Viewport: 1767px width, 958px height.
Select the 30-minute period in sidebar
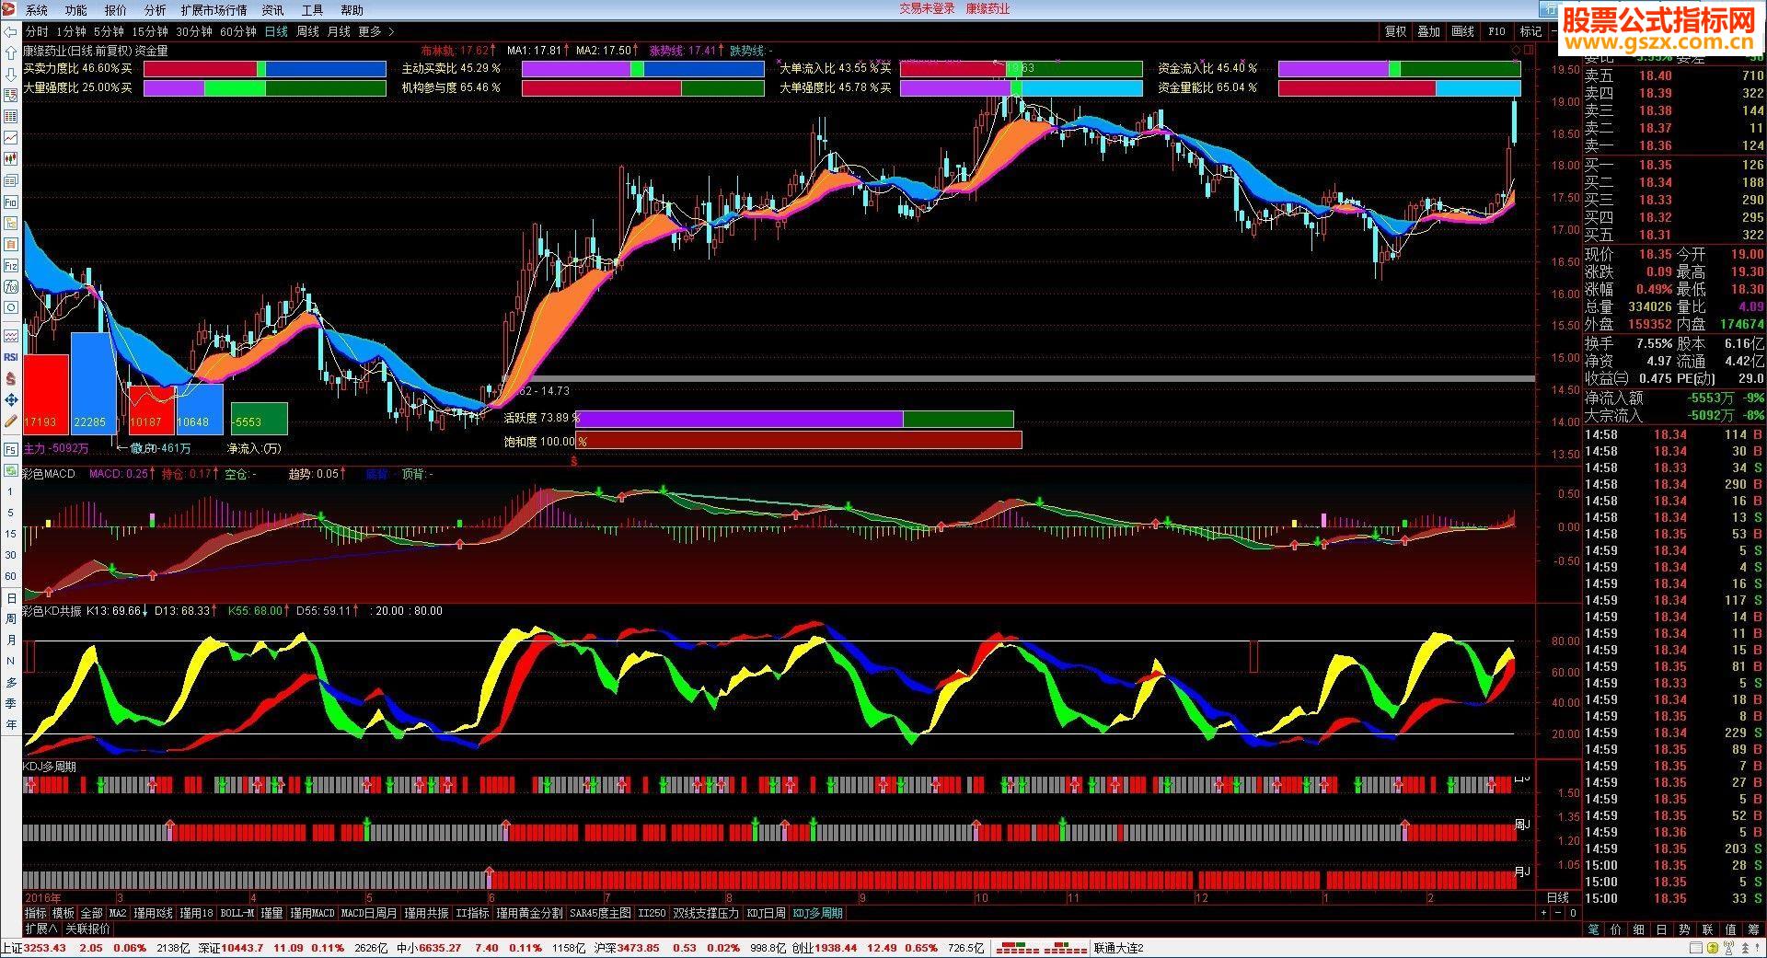[11, 555]
